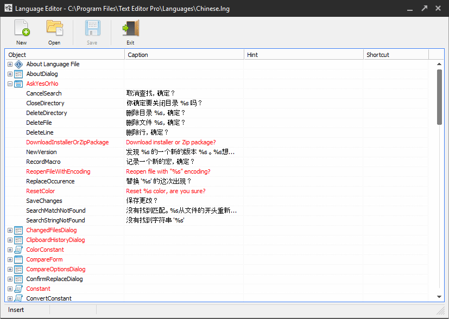Expand the ChangedFilesDialog node
449x319 pixels.
pyautogui.click(x=9, y=230)
